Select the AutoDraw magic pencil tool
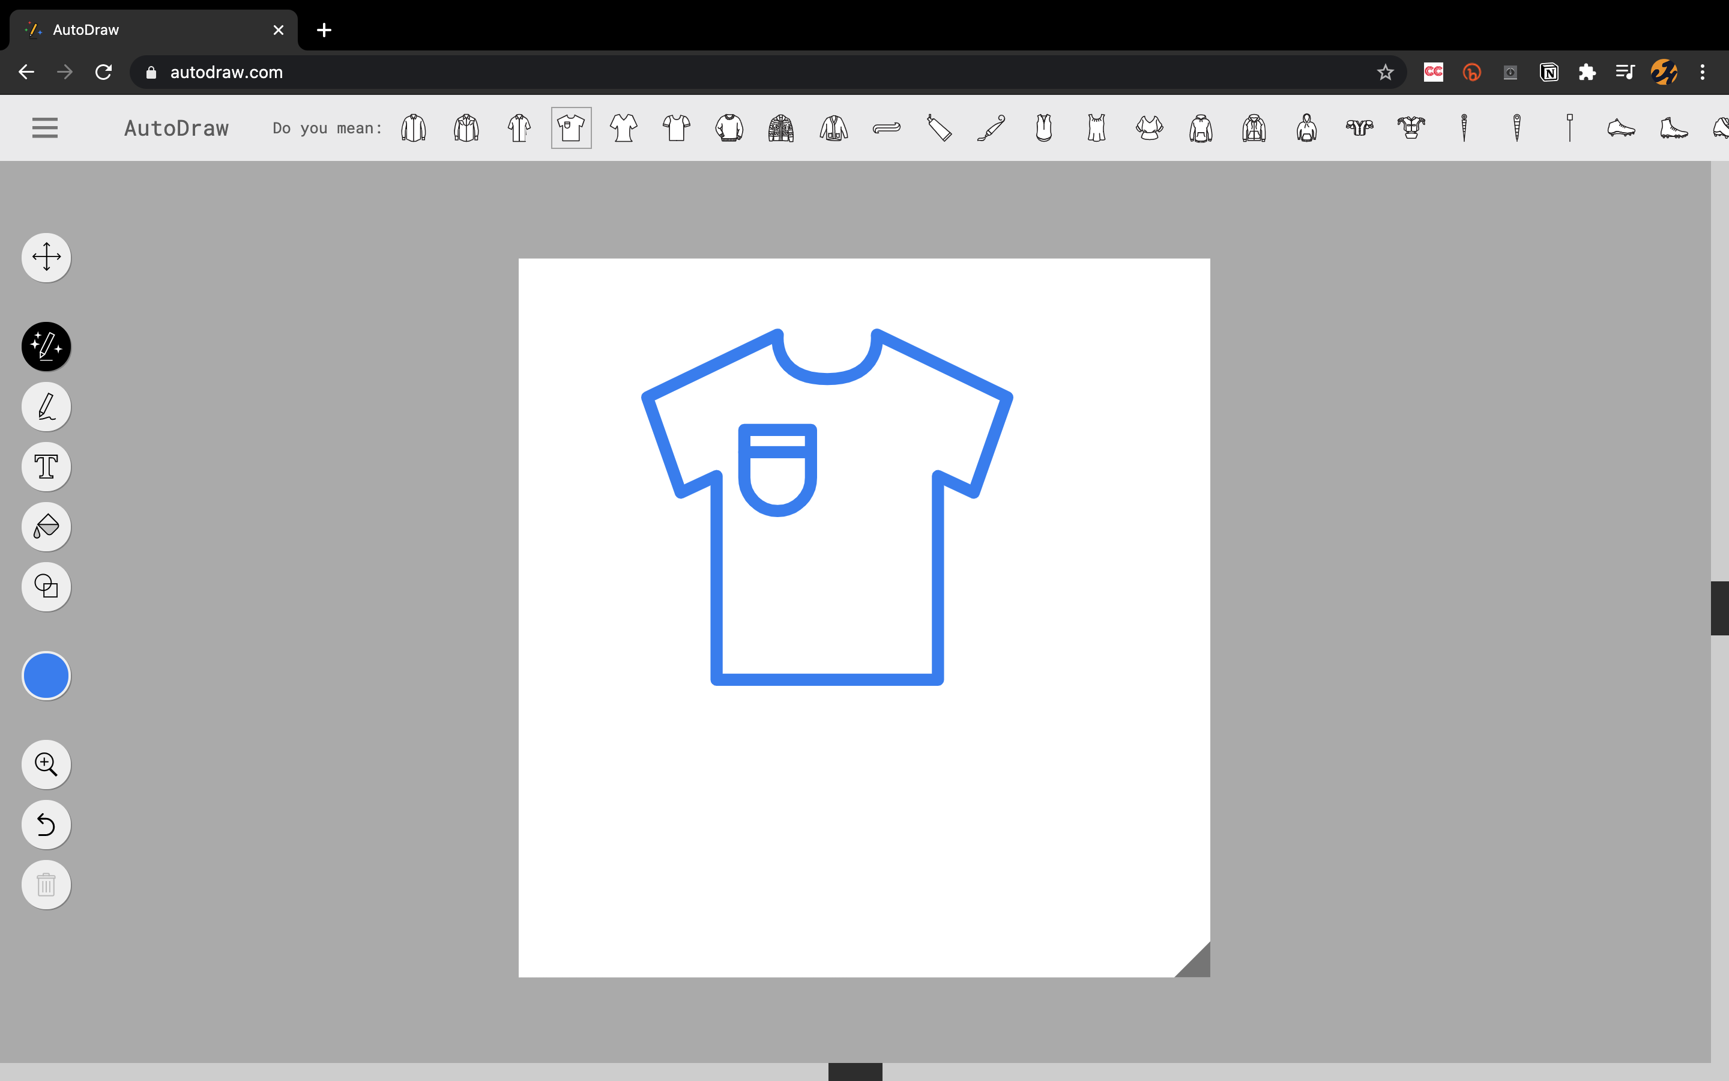 point(46,347)
